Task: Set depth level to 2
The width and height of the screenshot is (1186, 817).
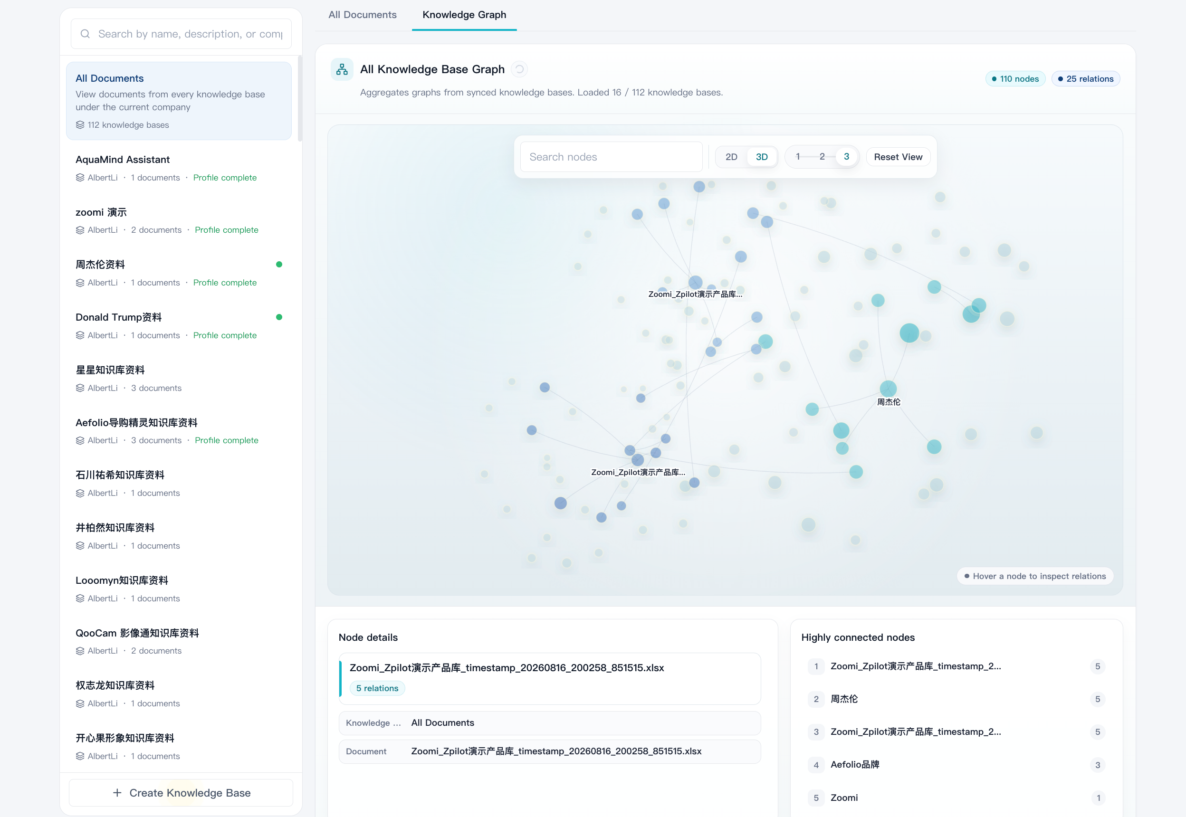Action: [x=822, y=157]
